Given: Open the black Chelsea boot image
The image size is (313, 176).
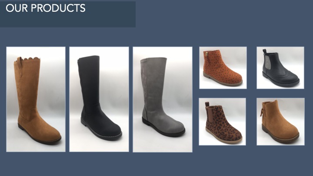Looking at the screenshot, I should pos(280,68).
